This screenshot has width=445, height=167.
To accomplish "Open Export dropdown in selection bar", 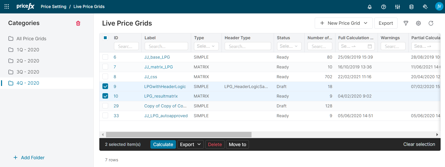I will click(x=190, y=145).
